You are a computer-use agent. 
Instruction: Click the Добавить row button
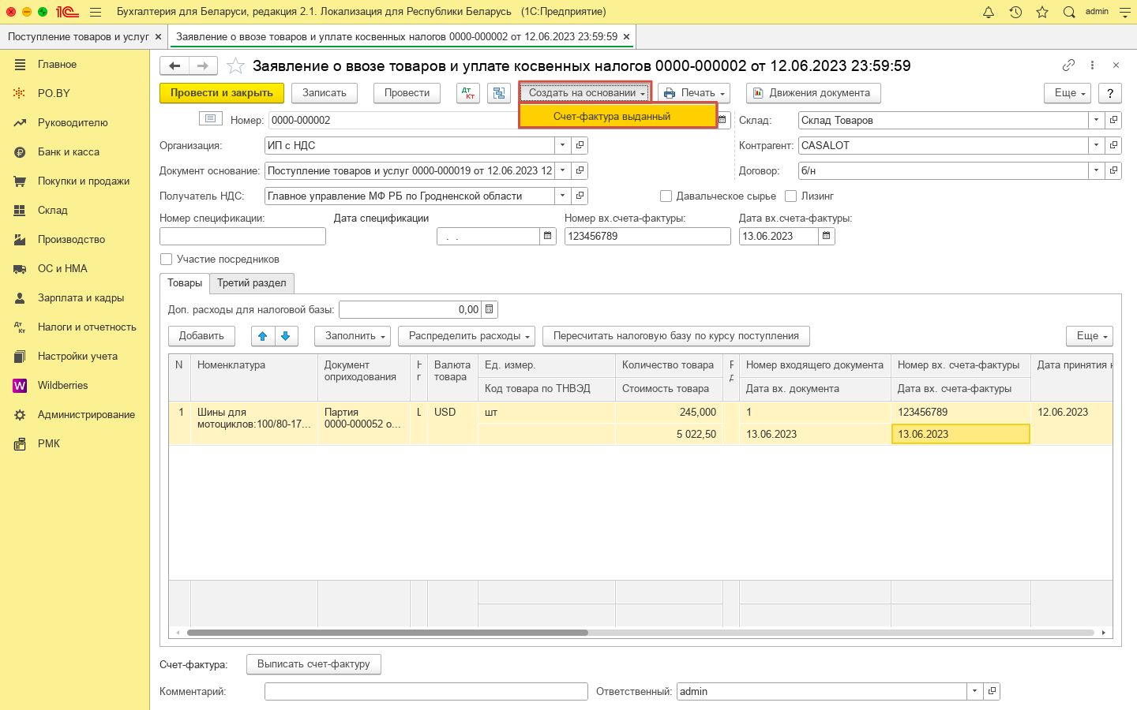[201, 336]
